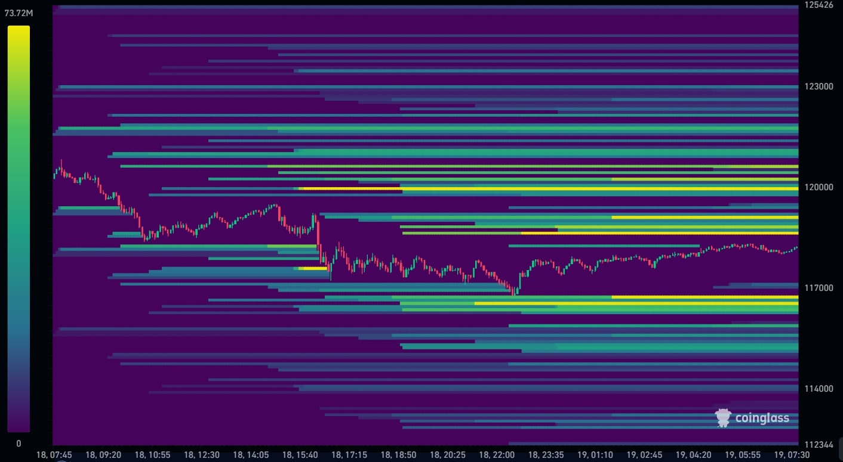Click the '18, 22:00' time axis label
843x462 pixels.
point(497,455)
